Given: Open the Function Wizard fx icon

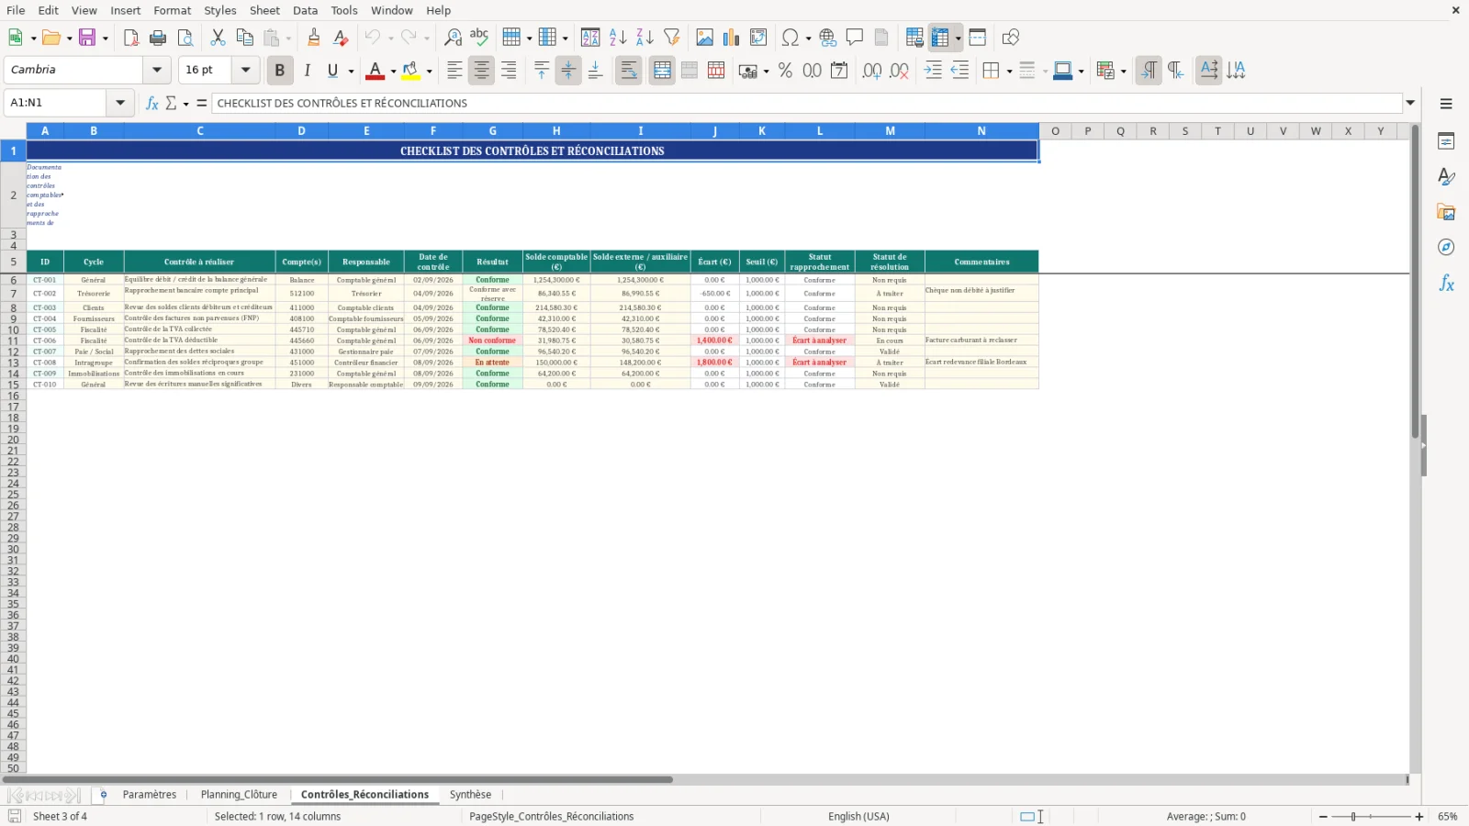Looking at the screenshot, I should [x=152, y=103].
